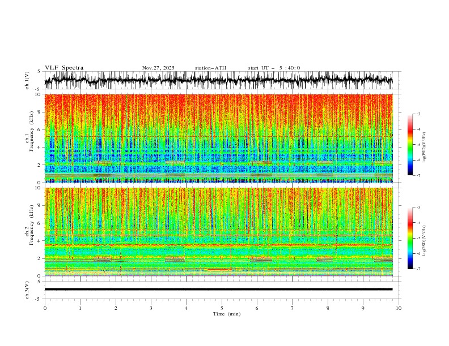Click the 10 tick label on time axis
449x346 pixels.
point(399,308)
